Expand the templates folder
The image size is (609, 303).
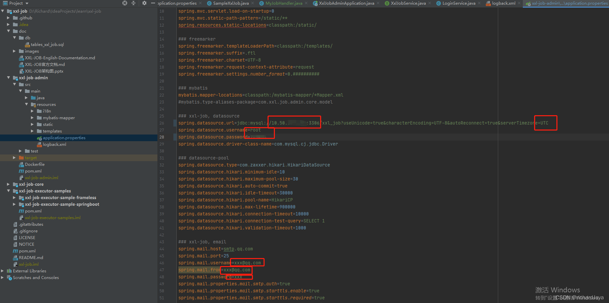[x=33, y=131]
